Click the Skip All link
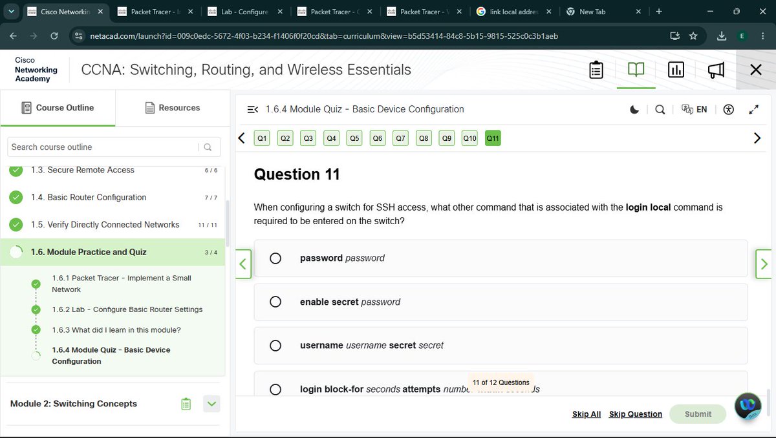Screen dimensions: 776x438 tap(587, 414)
